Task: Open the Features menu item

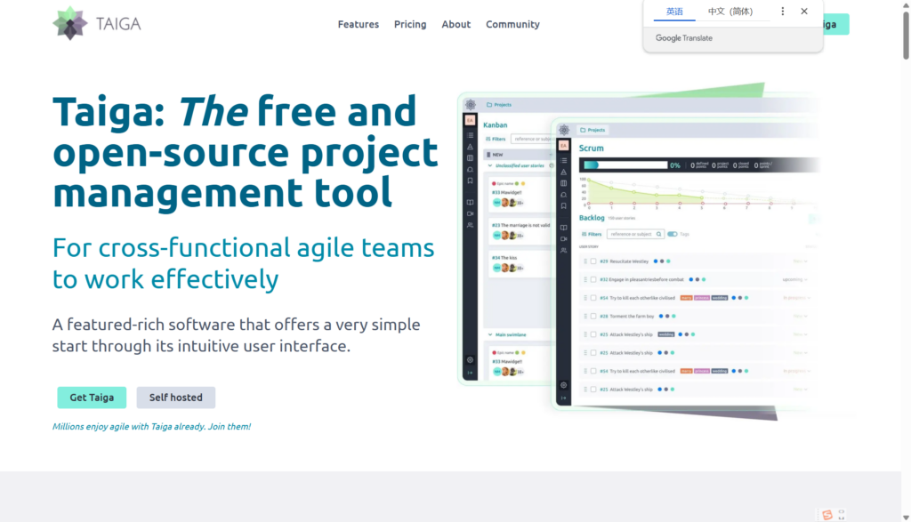Action: 358,24
